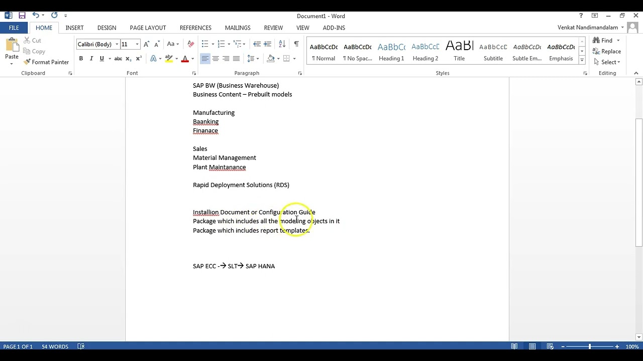This screenshot has width=643, height=361.
Task: Expand the styles gallery More arrow
Action: 582,60
